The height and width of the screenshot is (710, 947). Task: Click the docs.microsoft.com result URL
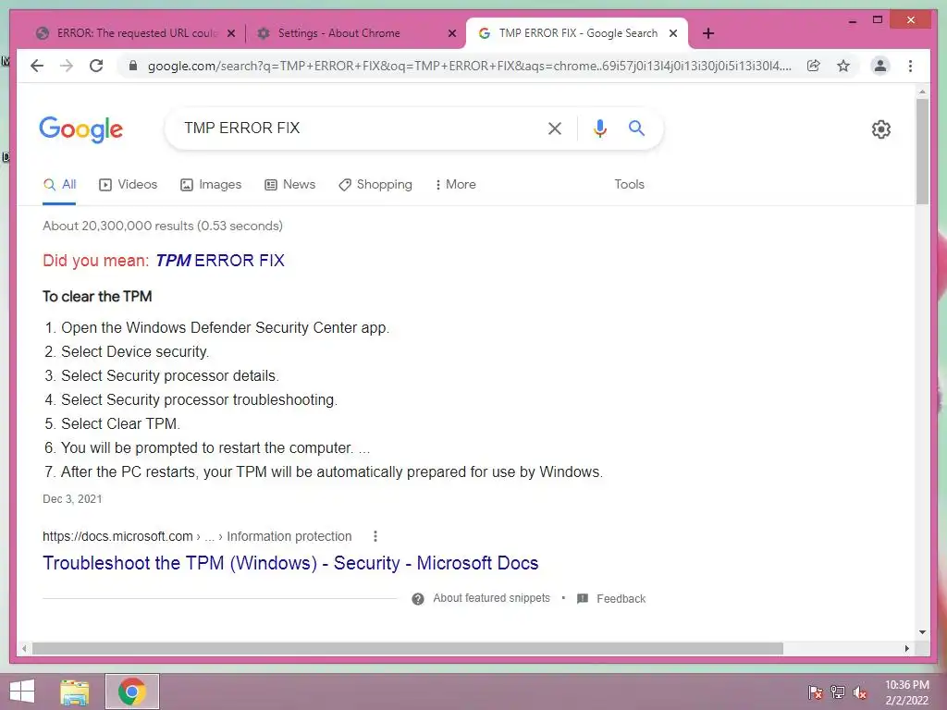[197, 536]
